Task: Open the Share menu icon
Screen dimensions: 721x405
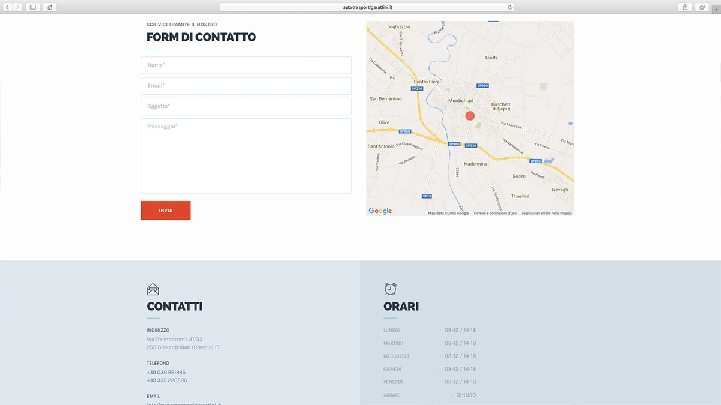Action: pos(685,7)
